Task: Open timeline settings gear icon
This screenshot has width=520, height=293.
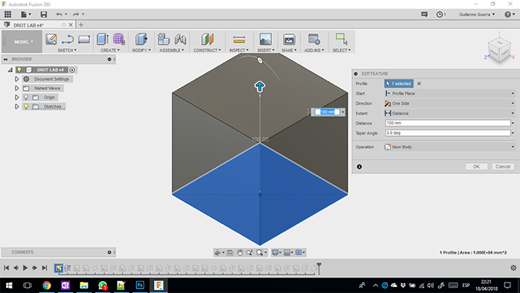Action: [513, 268]
